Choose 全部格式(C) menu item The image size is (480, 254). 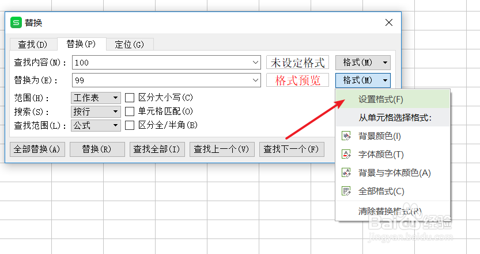coord(393,191)
